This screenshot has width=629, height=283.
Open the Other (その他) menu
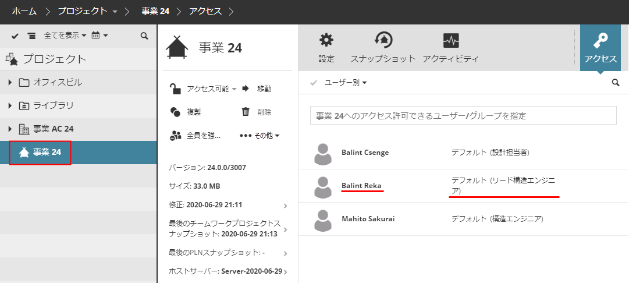(260, 135)
